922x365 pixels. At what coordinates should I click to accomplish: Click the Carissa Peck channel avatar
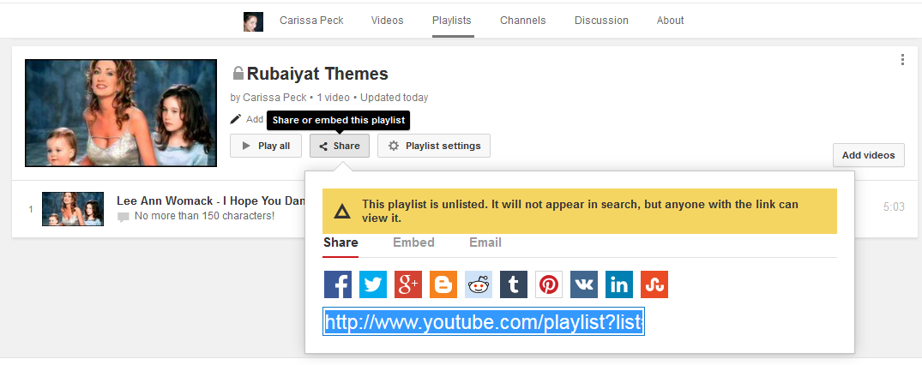tap(253, 21)
